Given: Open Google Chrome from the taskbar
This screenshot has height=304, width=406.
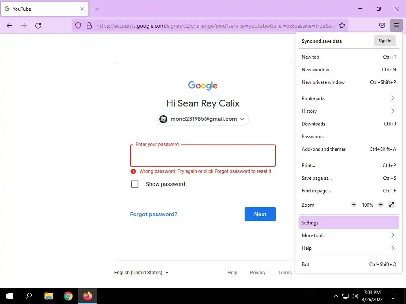Looking at the screenshot, I should pos(68,296).
